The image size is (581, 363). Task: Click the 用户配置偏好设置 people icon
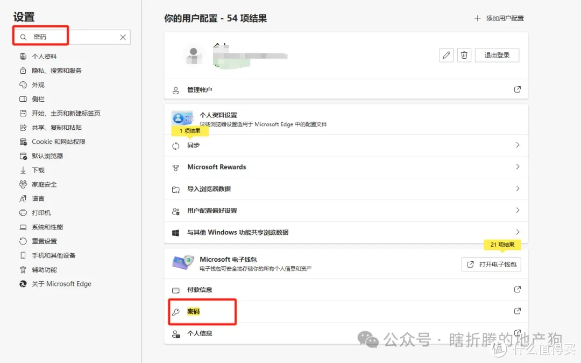pos(175,211)
